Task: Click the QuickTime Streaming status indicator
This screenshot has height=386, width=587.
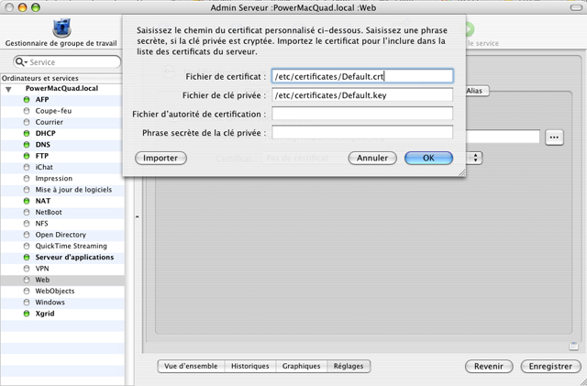Action: click(27, 246)
